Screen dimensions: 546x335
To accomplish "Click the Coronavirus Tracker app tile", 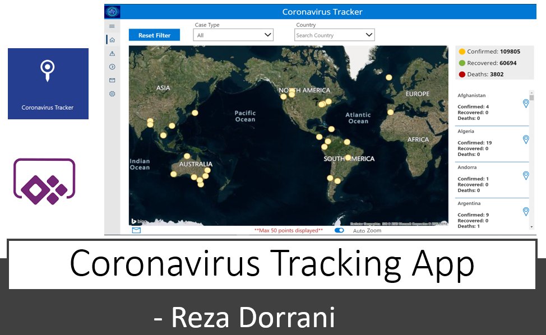I will click(x=48, y=83).
